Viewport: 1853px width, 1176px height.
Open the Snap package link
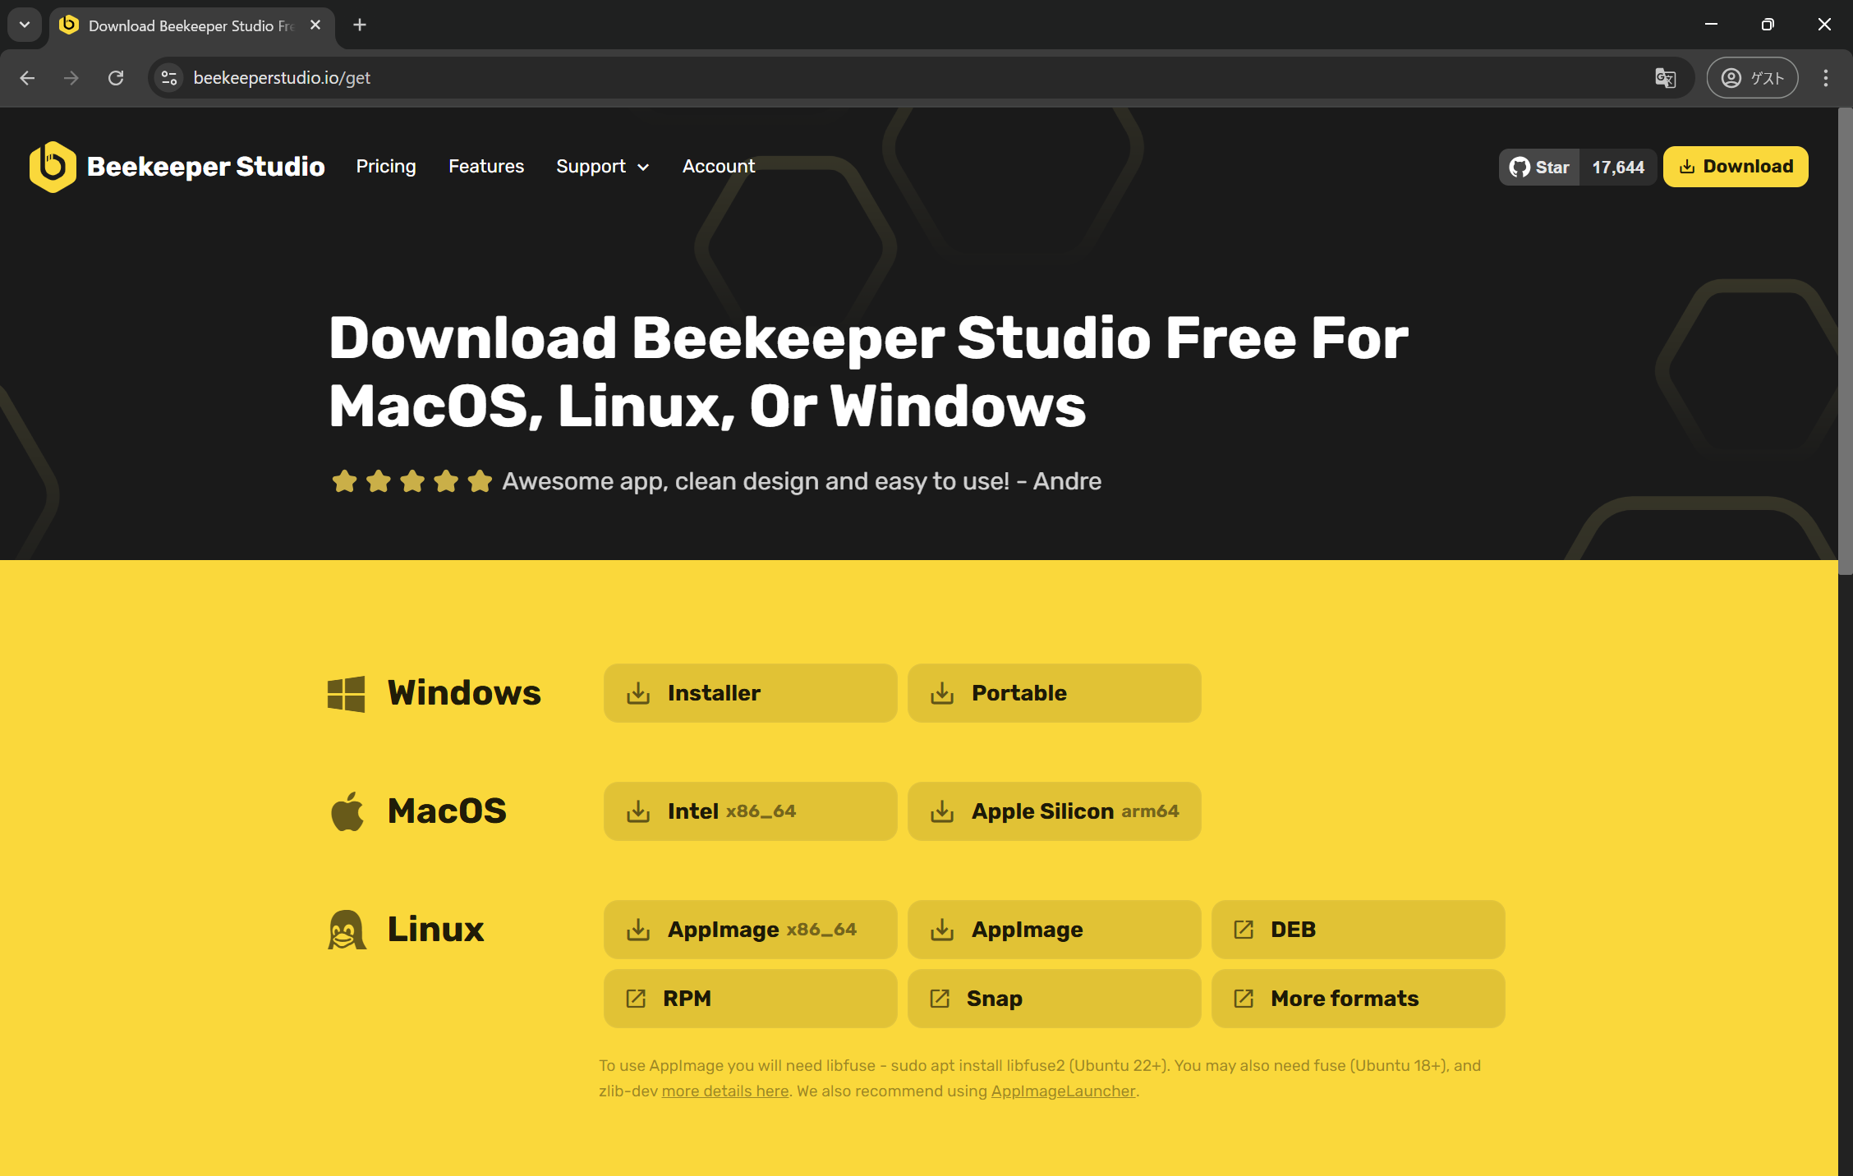(x=1055, y=999)
